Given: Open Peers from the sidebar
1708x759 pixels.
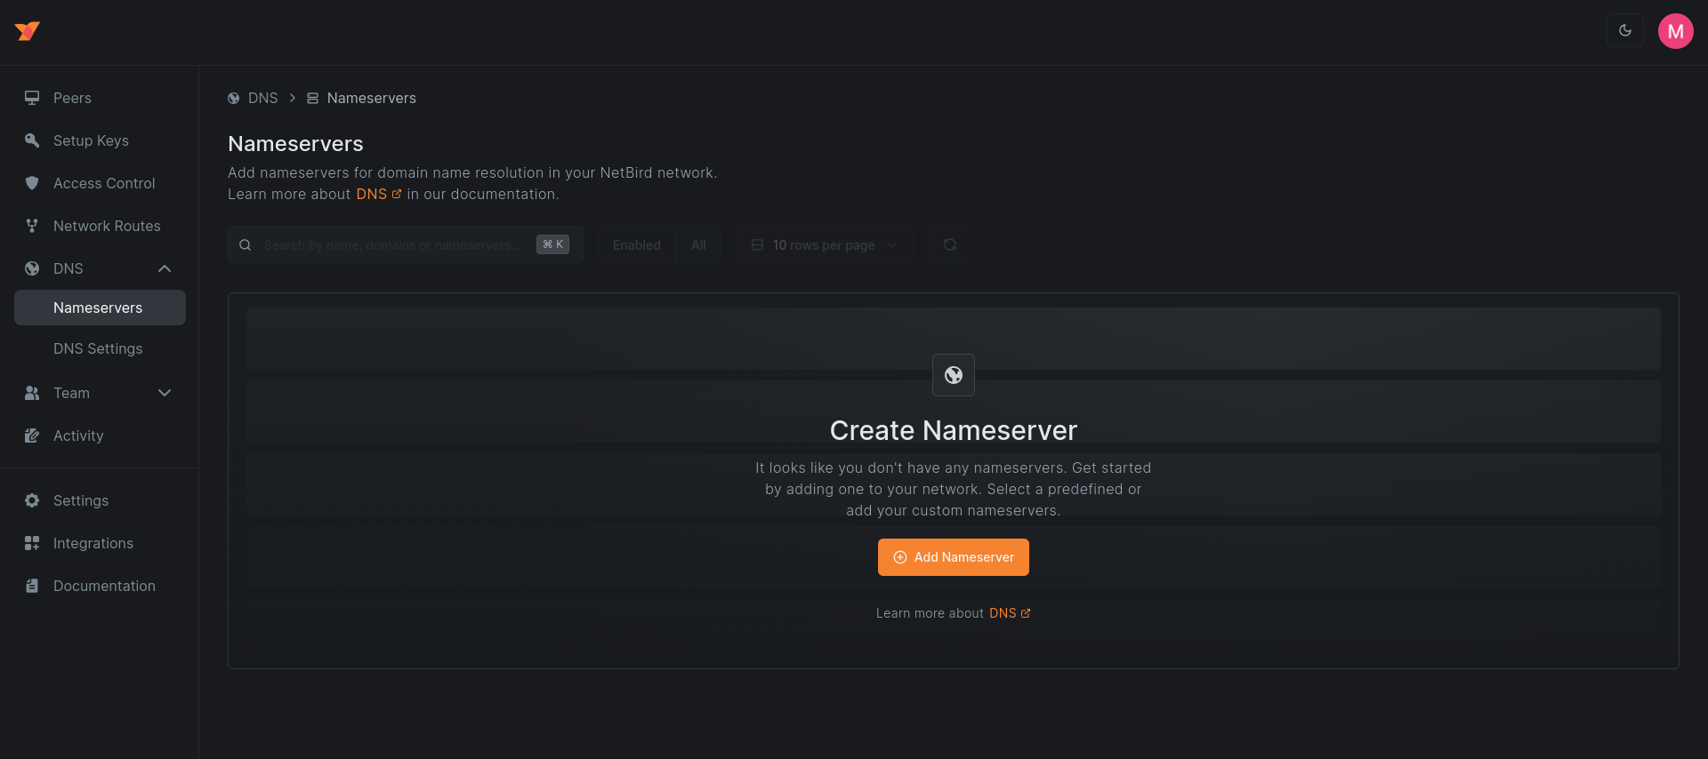Looking at the screenshot, I should point(72,98).
